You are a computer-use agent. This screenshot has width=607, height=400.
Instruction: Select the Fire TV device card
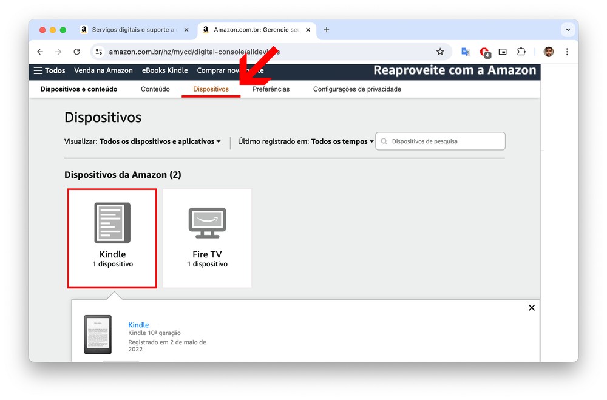[x=207, y=238]
